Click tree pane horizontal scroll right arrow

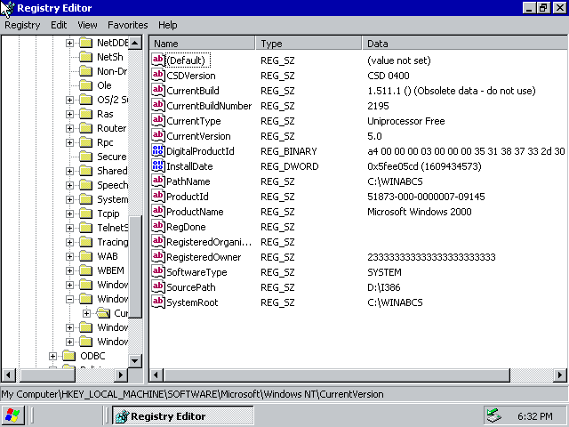click(121, 375)
